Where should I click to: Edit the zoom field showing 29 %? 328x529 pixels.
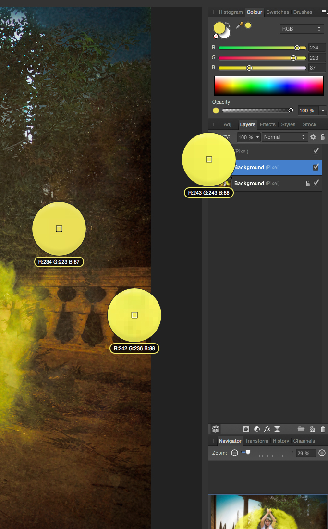305,453
